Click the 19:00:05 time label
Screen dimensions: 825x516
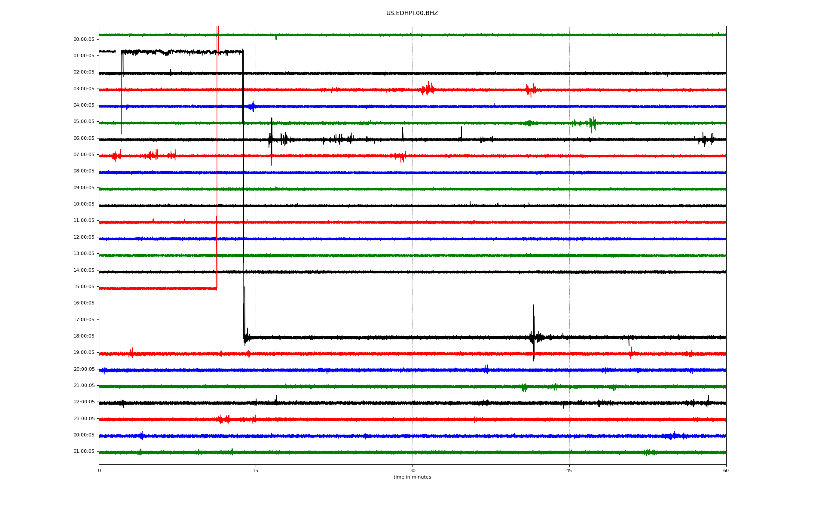[84, 352]
